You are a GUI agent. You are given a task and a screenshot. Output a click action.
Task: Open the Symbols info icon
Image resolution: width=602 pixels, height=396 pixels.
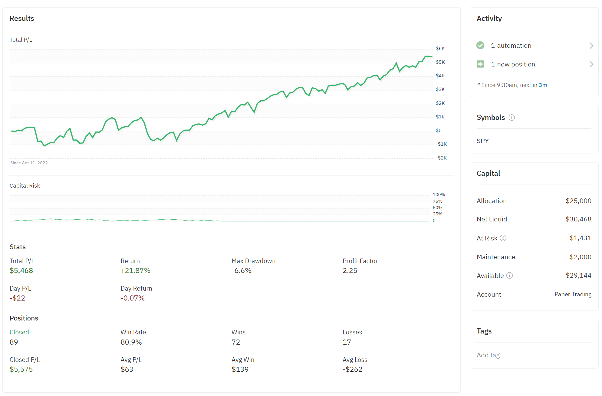512,118
